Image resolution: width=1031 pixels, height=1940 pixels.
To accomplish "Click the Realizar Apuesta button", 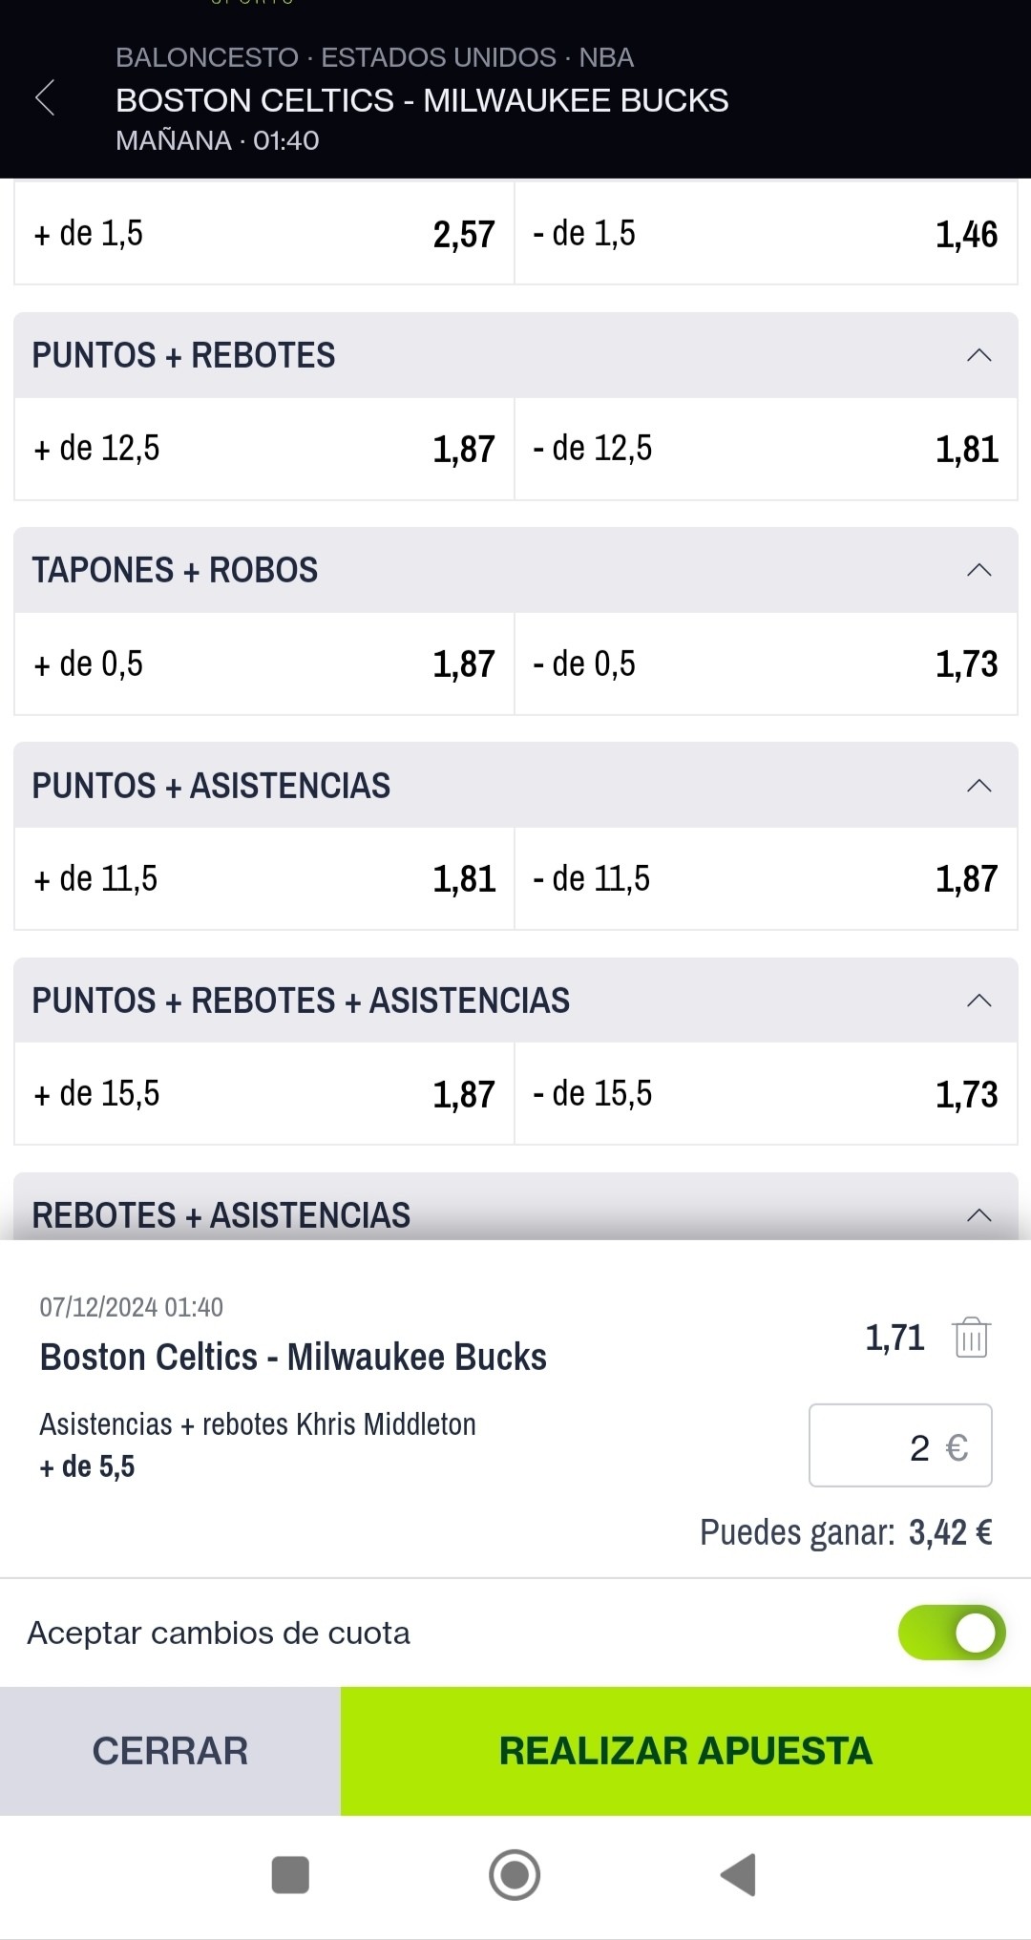I will pos(685,1751).
